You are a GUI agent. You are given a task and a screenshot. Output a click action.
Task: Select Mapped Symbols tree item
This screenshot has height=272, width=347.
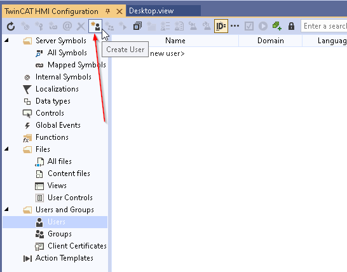(x=76, y=65)
